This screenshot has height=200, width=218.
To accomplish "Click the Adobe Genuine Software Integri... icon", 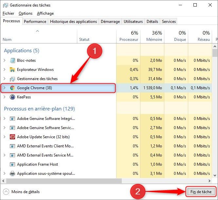I will point(12,119).
